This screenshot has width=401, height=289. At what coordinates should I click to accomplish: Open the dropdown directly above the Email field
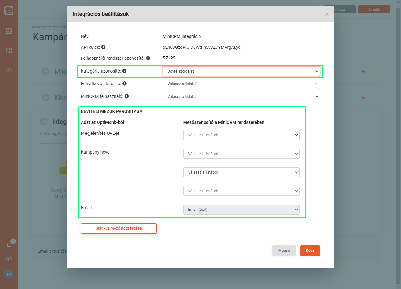tap(241, 191)
